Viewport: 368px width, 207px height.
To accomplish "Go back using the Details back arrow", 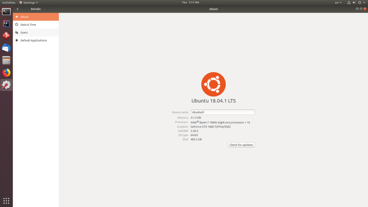I will (18, 9).
